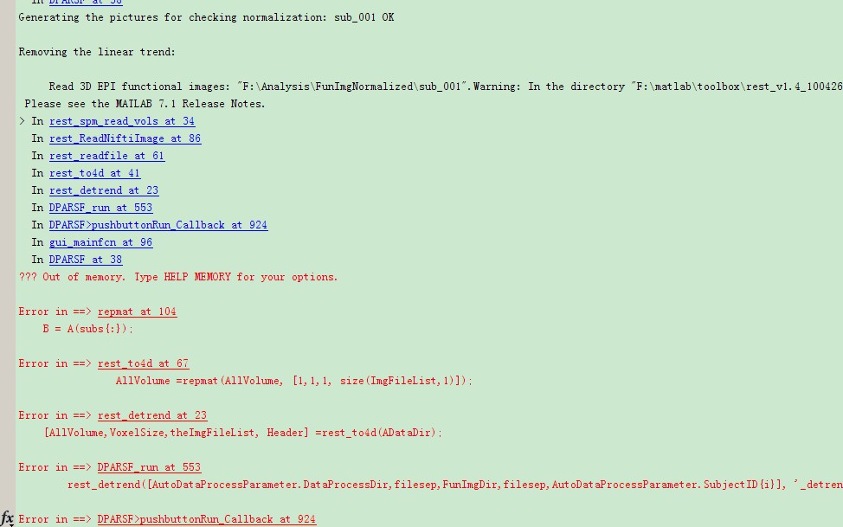
Task: Open blue DPARSF_run at 553 link
Action: (x=100, y=208)
